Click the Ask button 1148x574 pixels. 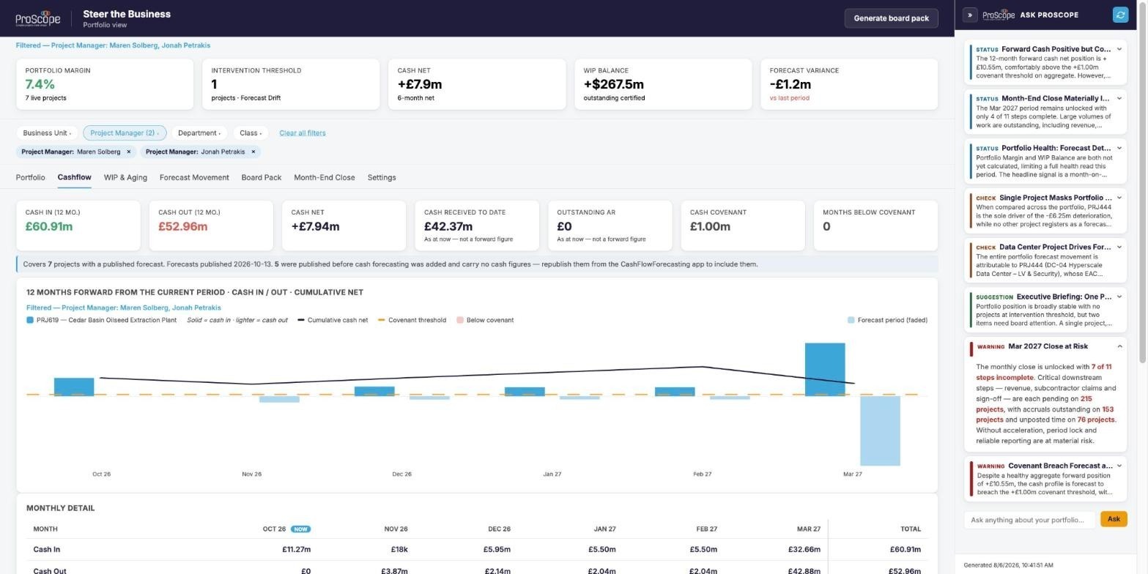tap(1114, 520)
